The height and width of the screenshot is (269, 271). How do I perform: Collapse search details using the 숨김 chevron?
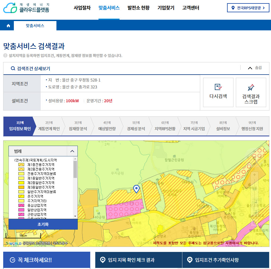click(250, 68)
